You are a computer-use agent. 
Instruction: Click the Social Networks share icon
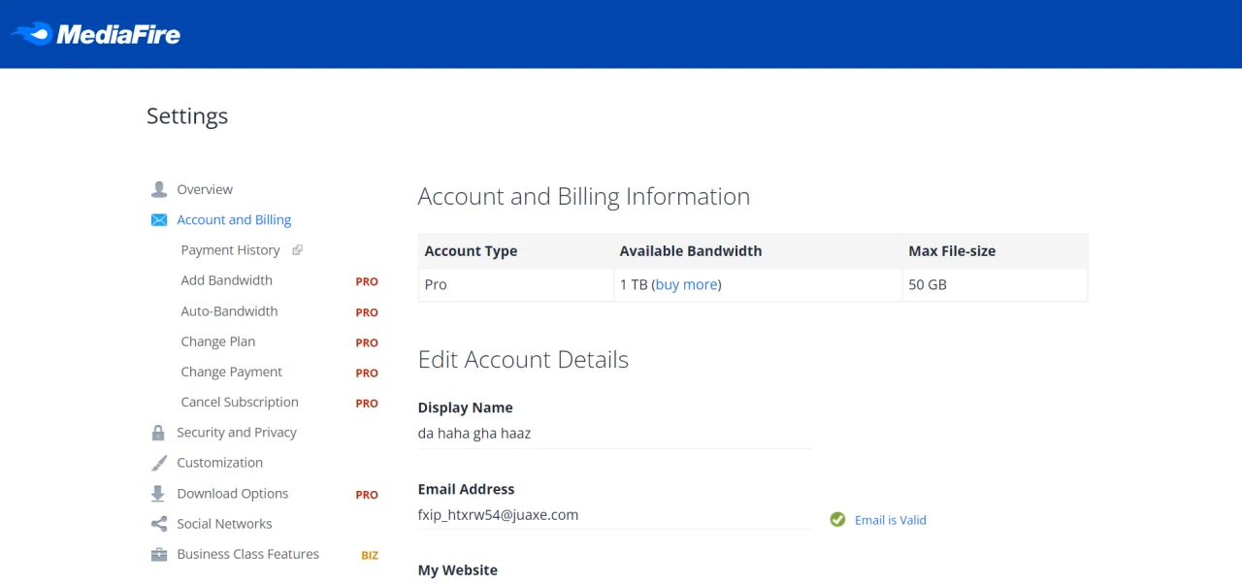(159, 524)
